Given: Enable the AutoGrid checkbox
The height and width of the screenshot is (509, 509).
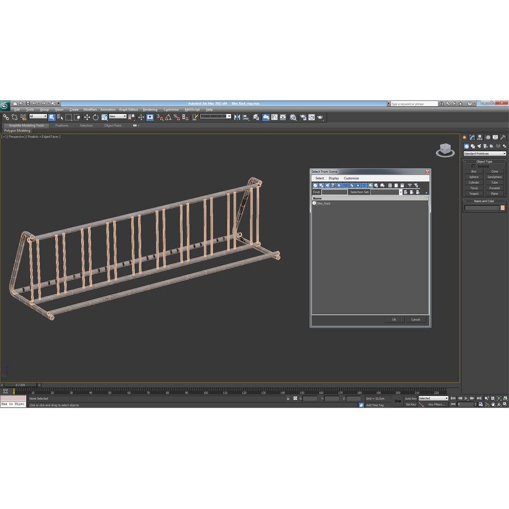Looking at the screenshot, I should [473, 166].
